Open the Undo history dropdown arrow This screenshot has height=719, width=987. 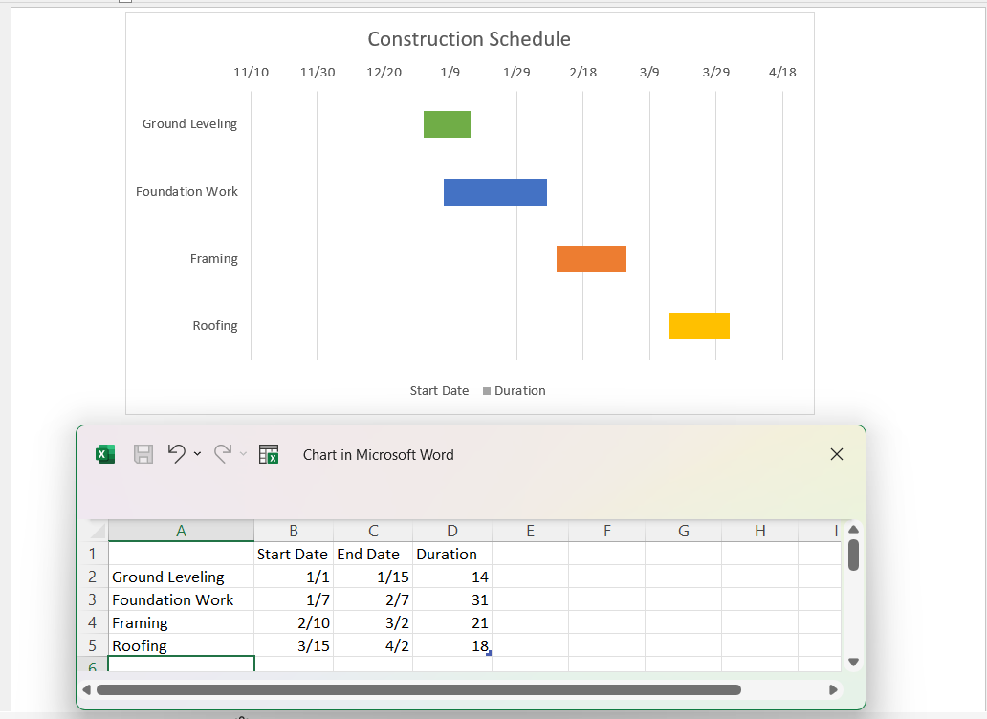tap(198, 453)
